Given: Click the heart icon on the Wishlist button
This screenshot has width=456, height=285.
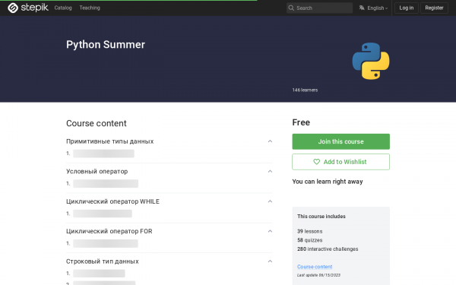Looking at the screenshot, I should 316,162.
